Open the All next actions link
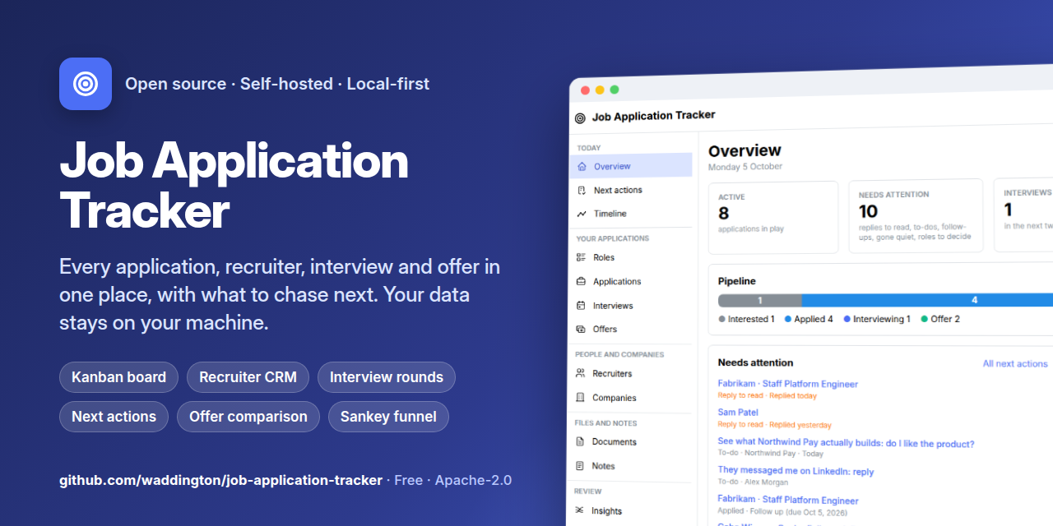The image size is (1053, 526). click(x=1015, y=363)
